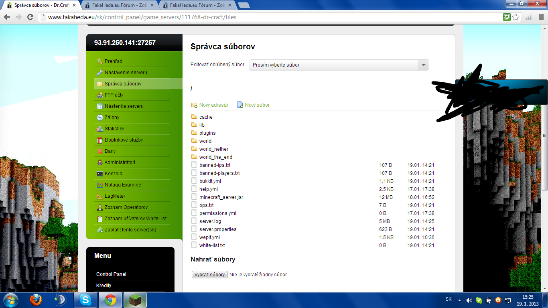Open the bukkit.yml file
548x308 pixels.
pyautogui.click(x=210, y=181)
